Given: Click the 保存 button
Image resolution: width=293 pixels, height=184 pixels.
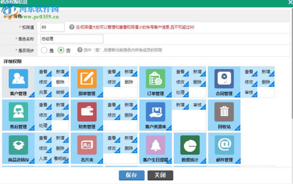Looking at the screenshot, I should [x=131, y=175].
